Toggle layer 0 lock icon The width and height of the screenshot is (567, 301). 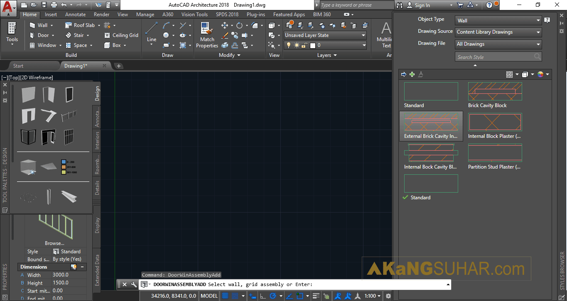[304, 45]
